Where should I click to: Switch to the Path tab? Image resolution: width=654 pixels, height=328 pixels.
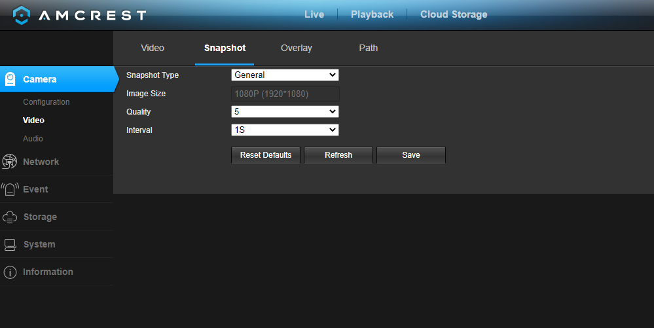(x=369, y=48)
